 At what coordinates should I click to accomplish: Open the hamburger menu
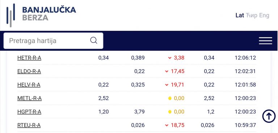tap(265, 41)
